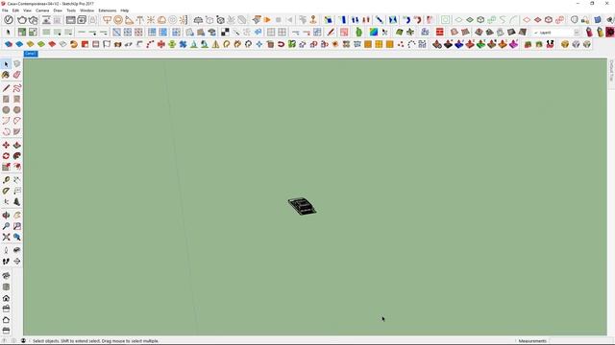Choose the Protractor tool
Viewport: 615px width, 345px height.
click(6, 191)
